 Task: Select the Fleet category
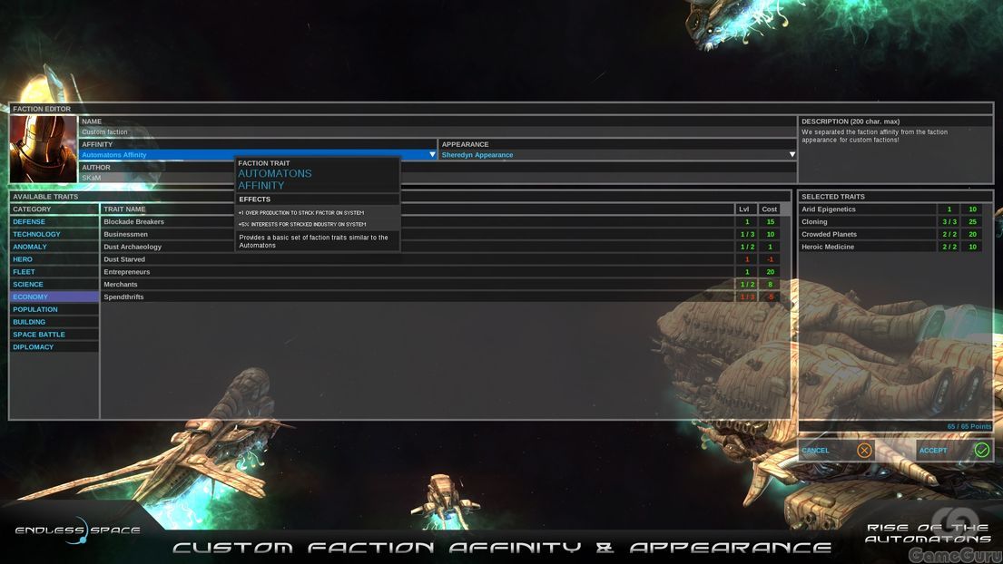click(x=54, y=272)
